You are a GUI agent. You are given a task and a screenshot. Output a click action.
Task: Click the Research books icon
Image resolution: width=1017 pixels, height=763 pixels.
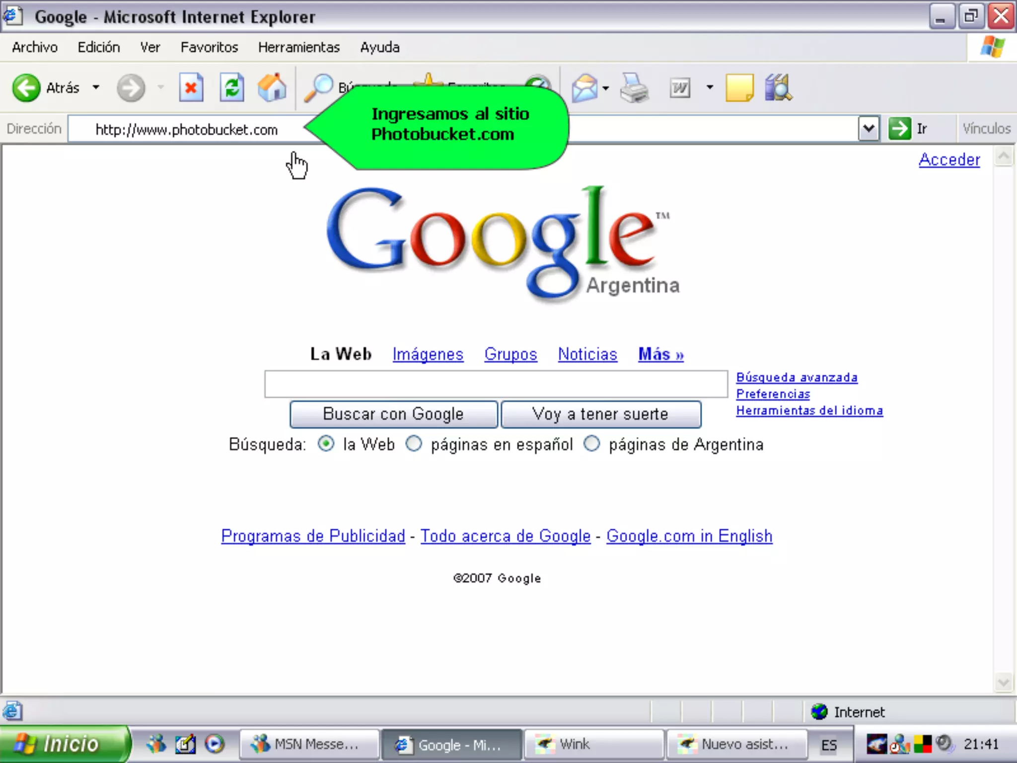tap(778, 88)
